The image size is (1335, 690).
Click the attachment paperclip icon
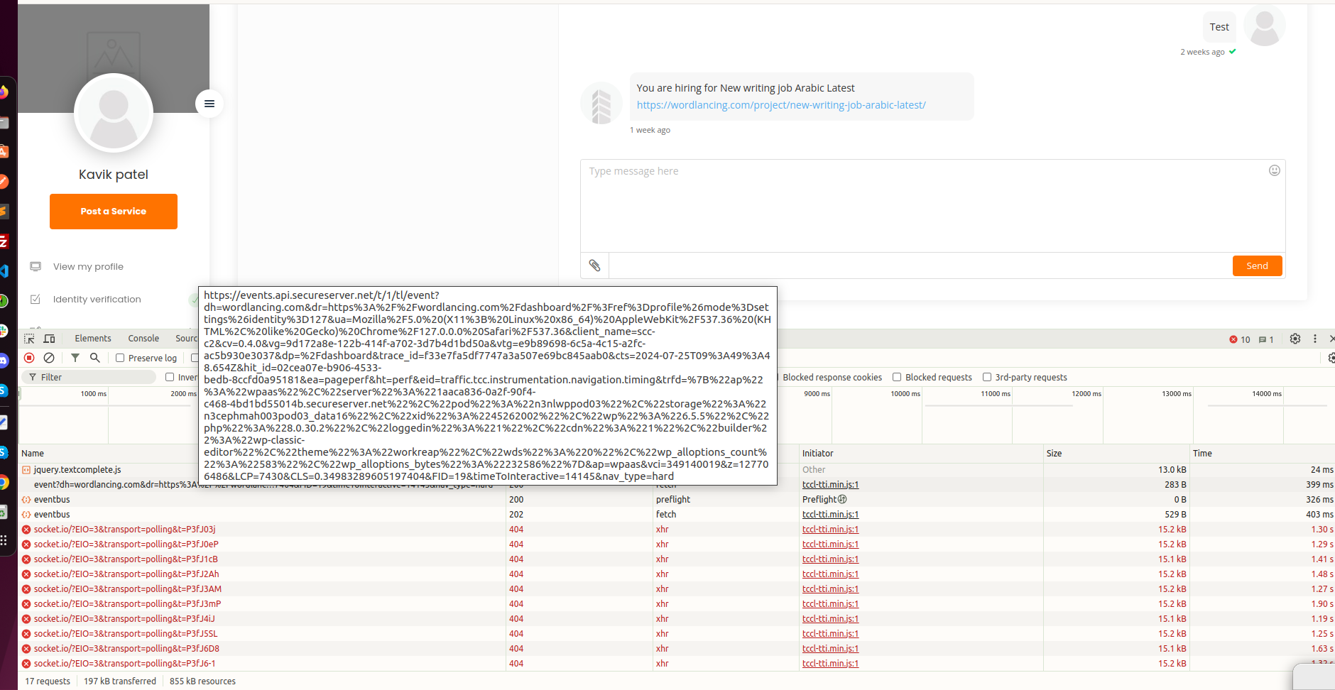(594, 265)
